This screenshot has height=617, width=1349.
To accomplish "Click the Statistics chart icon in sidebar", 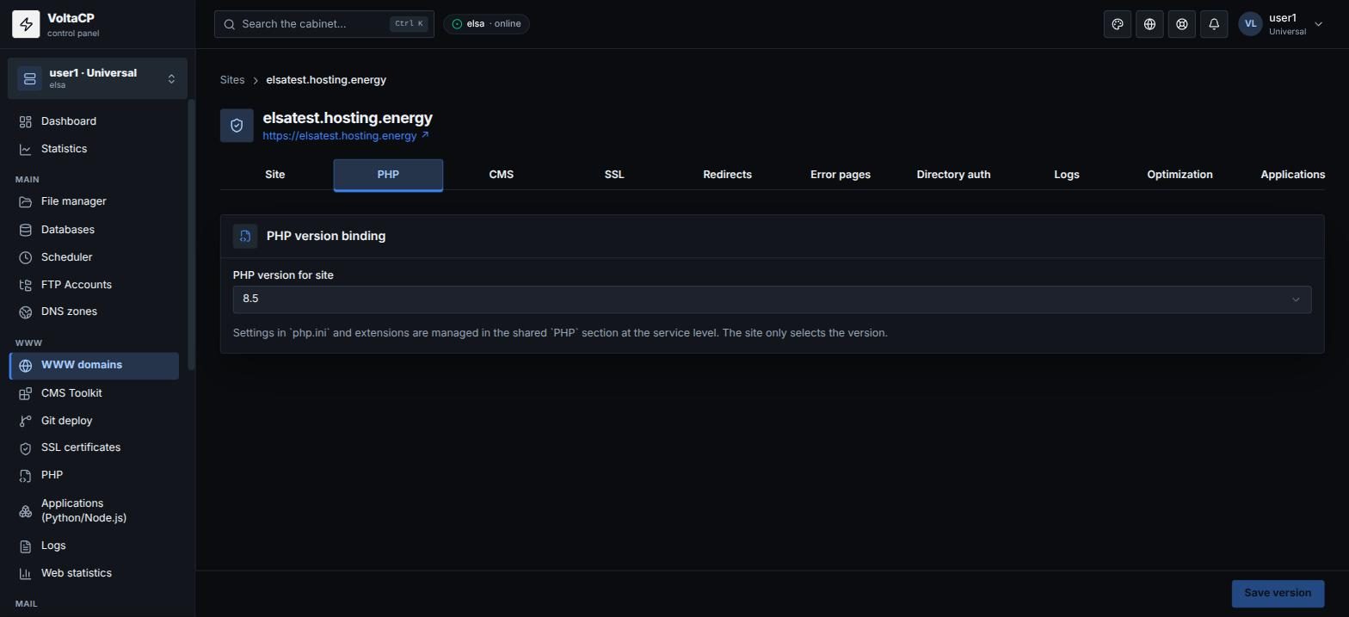I will point(26,149).
